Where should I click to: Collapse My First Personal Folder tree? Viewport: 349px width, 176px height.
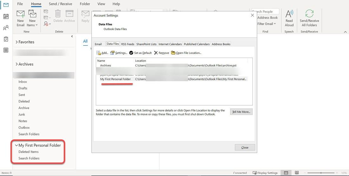coord(16,145)
